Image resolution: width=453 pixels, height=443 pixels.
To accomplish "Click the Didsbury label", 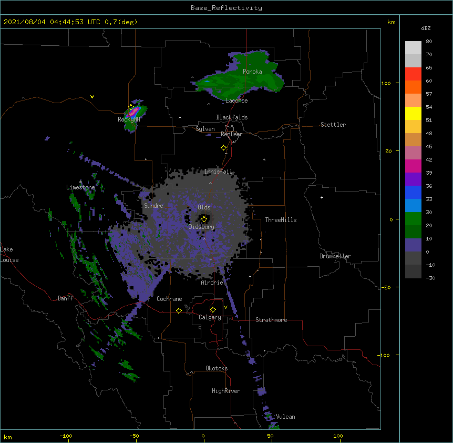I will [202, 227].
